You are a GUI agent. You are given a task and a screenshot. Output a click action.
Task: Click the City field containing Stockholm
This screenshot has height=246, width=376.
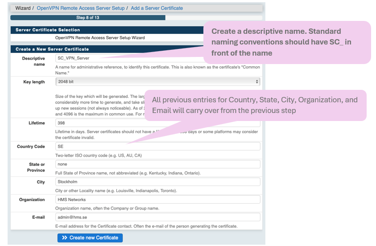157,182
